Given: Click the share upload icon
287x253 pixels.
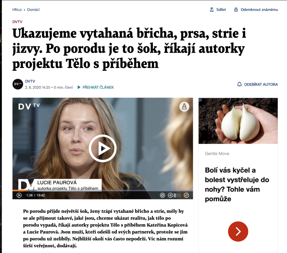Looking at the screenshot, I should tap(212, 10).
